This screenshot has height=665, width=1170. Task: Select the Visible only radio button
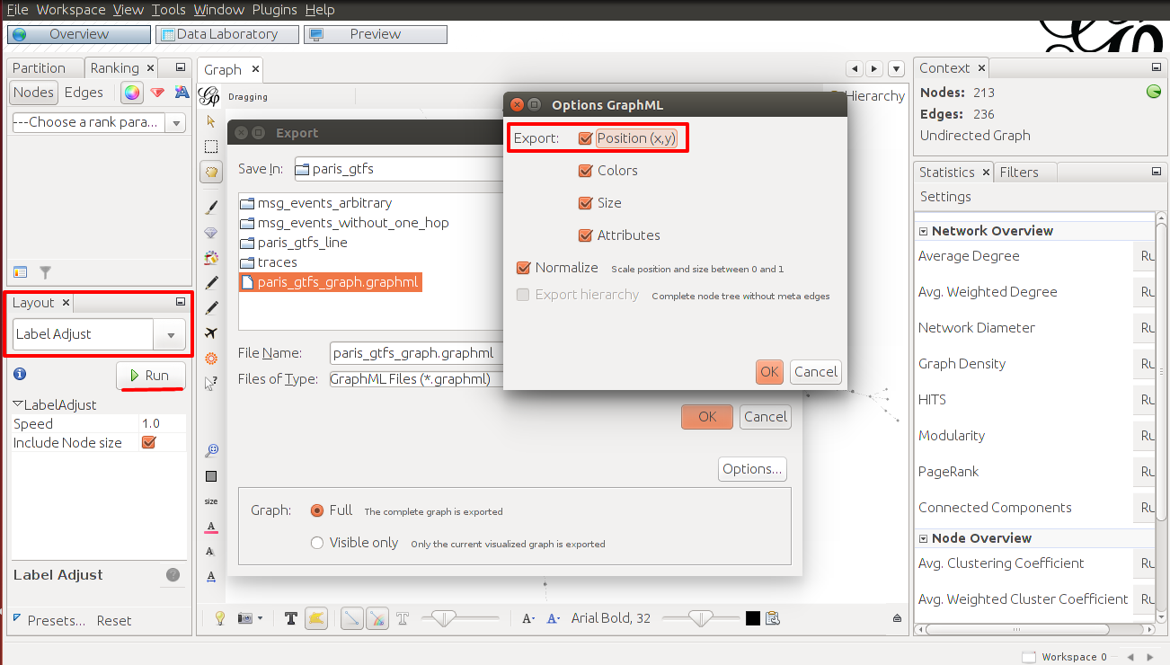click(316, 543)
